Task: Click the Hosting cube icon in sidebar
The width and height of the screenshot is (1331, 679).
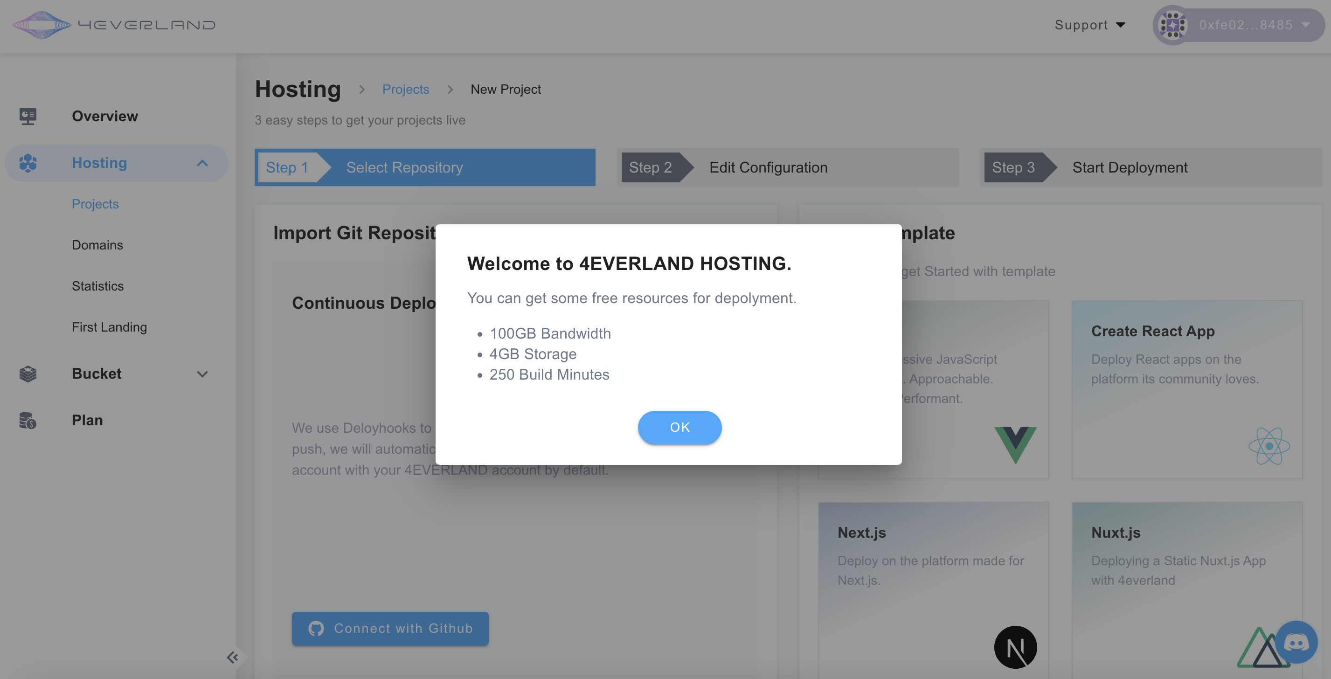Action: 28,163
